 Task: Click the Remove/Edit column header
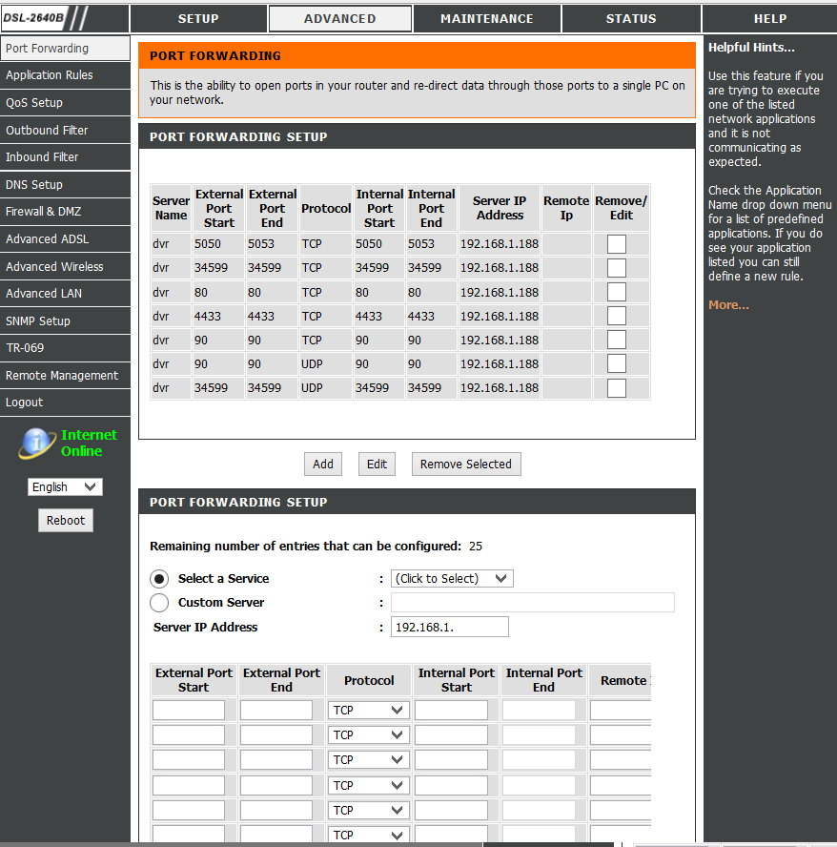tap(621, 208)
